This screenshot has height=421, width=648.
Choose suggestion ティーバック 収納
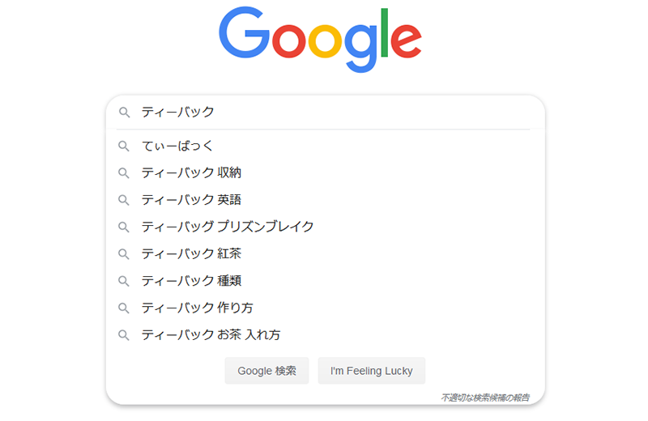tap(326, 172)
